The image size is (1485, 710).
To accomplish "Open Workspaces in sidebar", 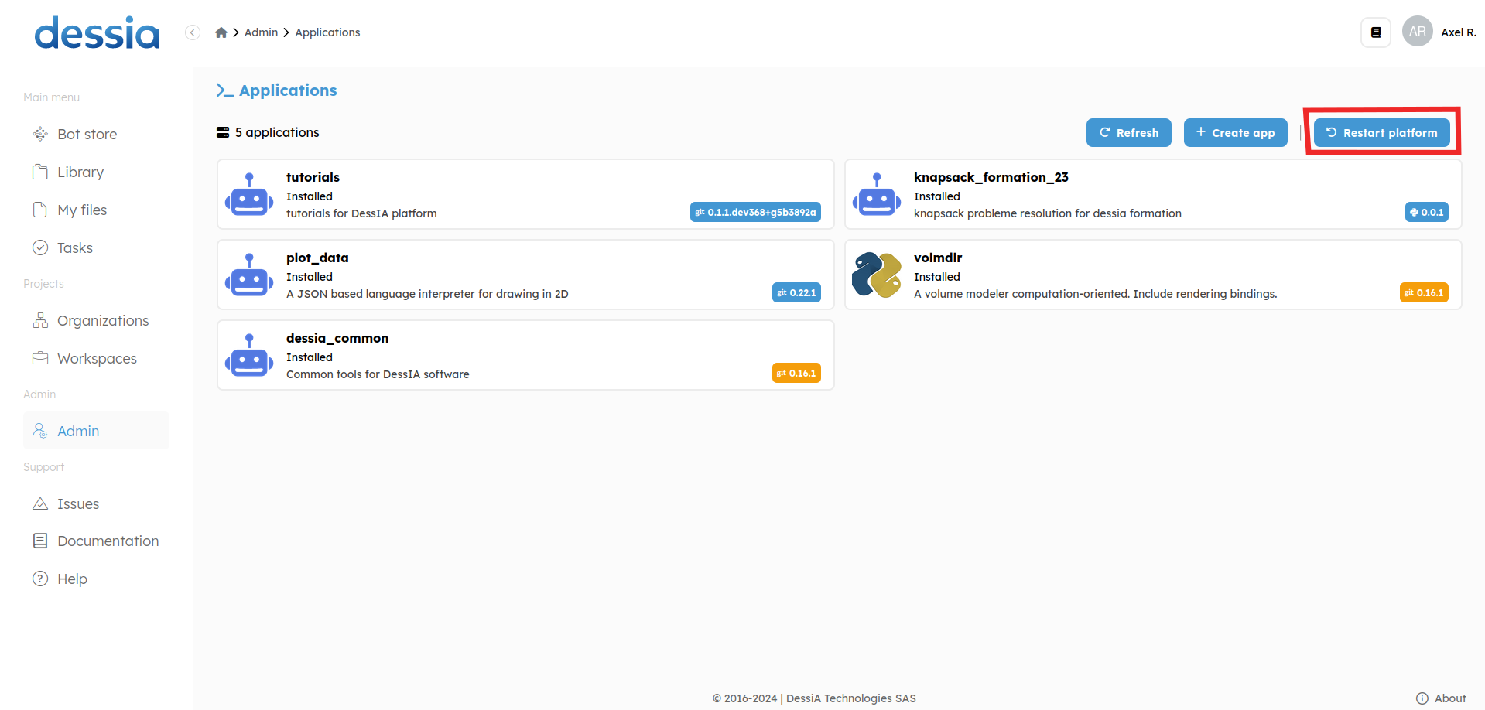I will pyautogui.click(x=96, y=359).
